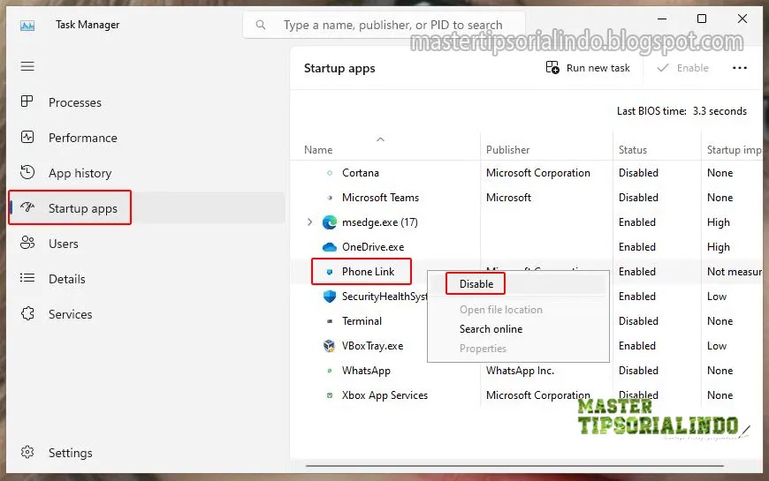Switch to the App history page
The image size is (769, 481).
coord(80,173)
